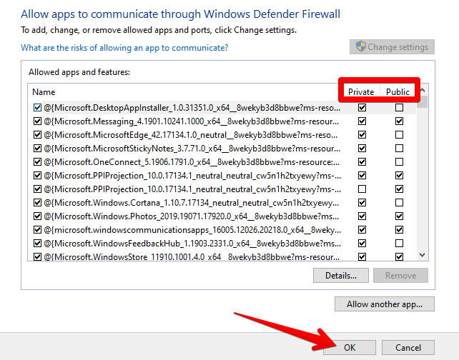The height and width of the screenshot is (360, 459).
Task: Uncheck the DesktopAppInstaller enable checkbox
Action: click(x=37, y=108)
